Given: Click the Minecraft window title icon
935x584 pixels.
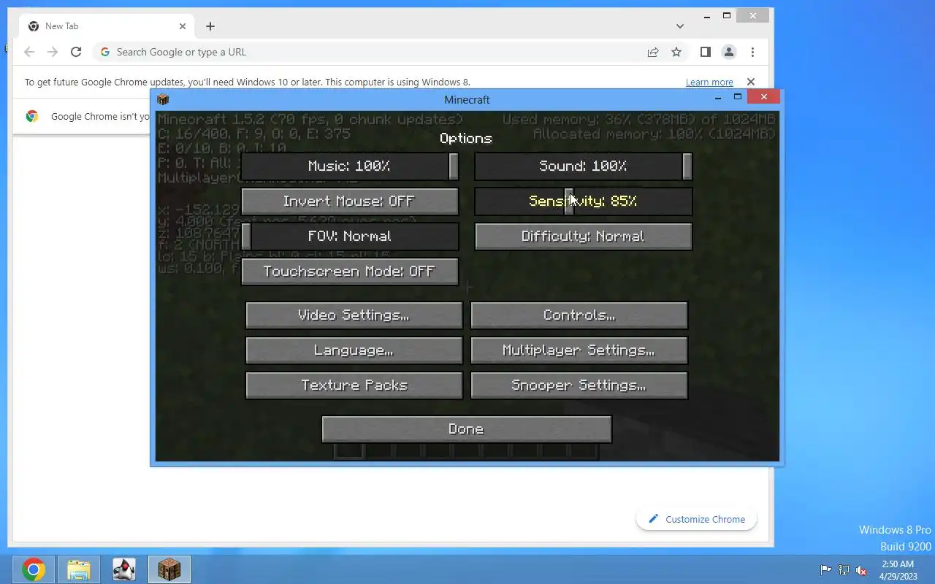Looking at the screenshot, I should 163,99.
